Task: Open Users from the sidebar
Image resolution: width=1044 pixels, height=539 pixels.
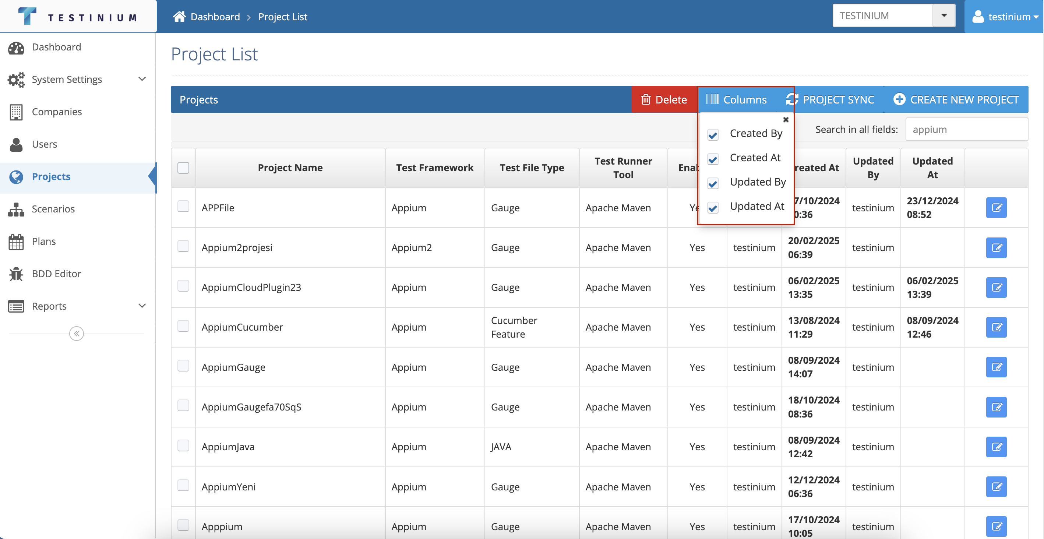Action: [x=45, y=144]
